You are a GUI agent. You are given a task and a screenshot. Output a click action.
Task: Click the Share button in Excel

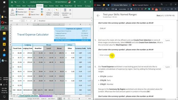[x=88, y=6]
